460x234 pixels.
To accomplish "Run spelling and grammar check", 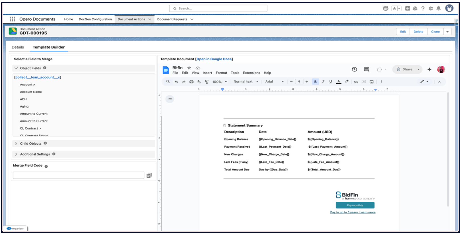I will click(199, 82).
